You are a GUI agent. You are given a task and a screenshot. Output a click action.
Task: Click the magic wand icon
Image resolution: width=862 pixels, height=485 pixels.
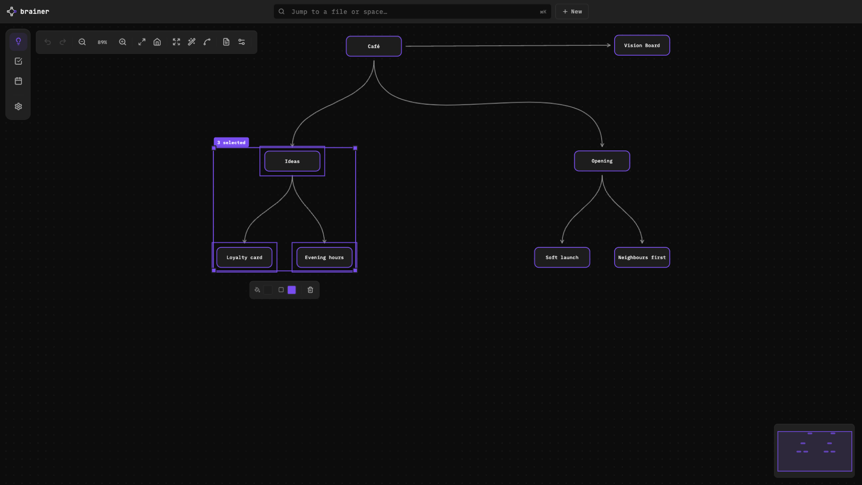point(192,42)
